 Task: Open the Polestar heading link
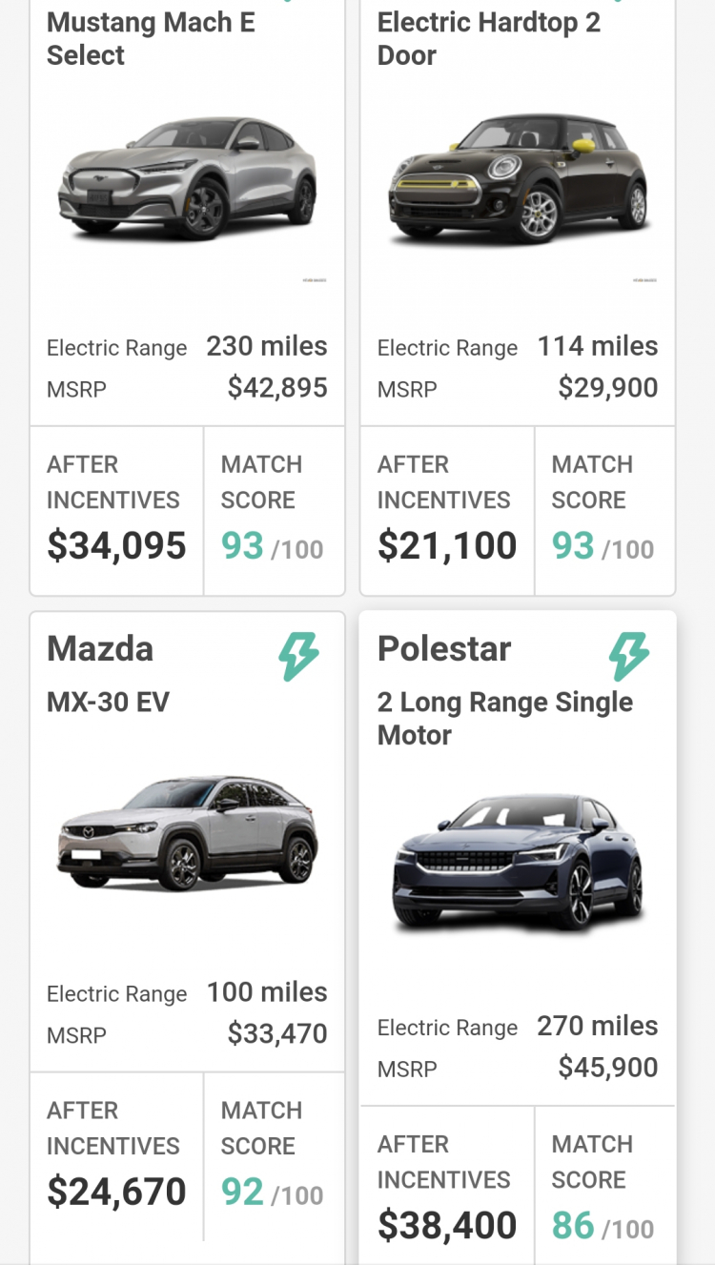tap(444, 649)
